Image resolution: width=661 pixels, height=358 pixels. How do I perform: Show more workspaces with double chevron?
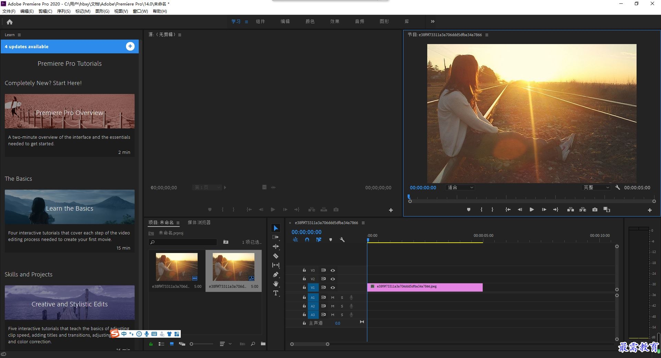click(433, 21)
